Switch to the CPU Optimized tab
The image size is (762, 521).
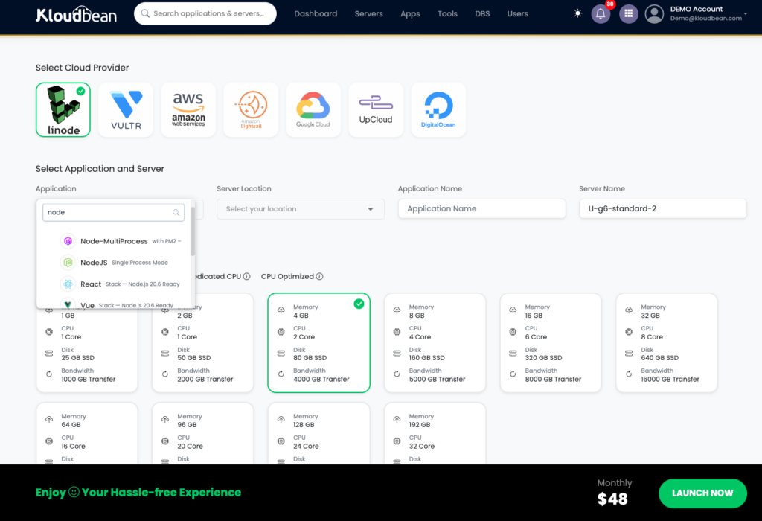(287, 277)
